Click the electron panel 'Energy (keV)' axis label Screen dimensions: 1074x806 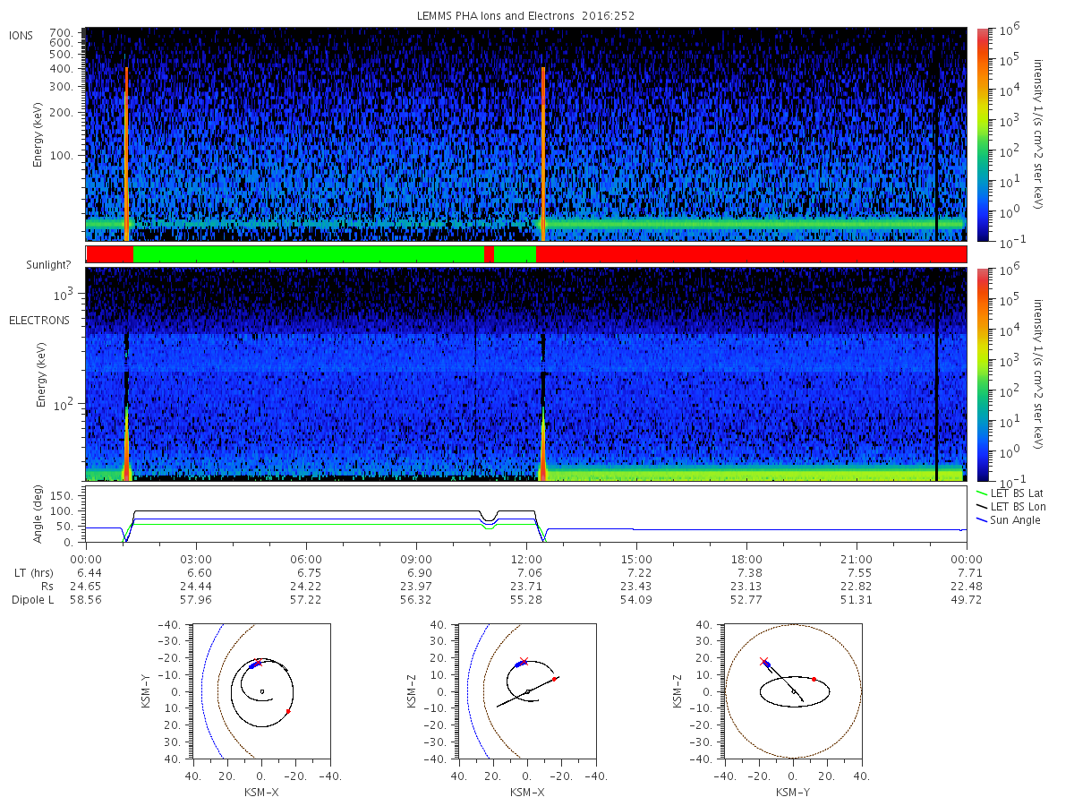pyautogui.click(x=41, y=374)
